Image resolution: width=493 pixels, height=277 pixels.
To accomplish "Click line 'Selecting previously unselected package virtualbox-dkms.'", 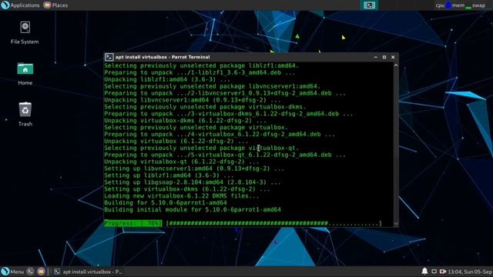I will [205, 107].
